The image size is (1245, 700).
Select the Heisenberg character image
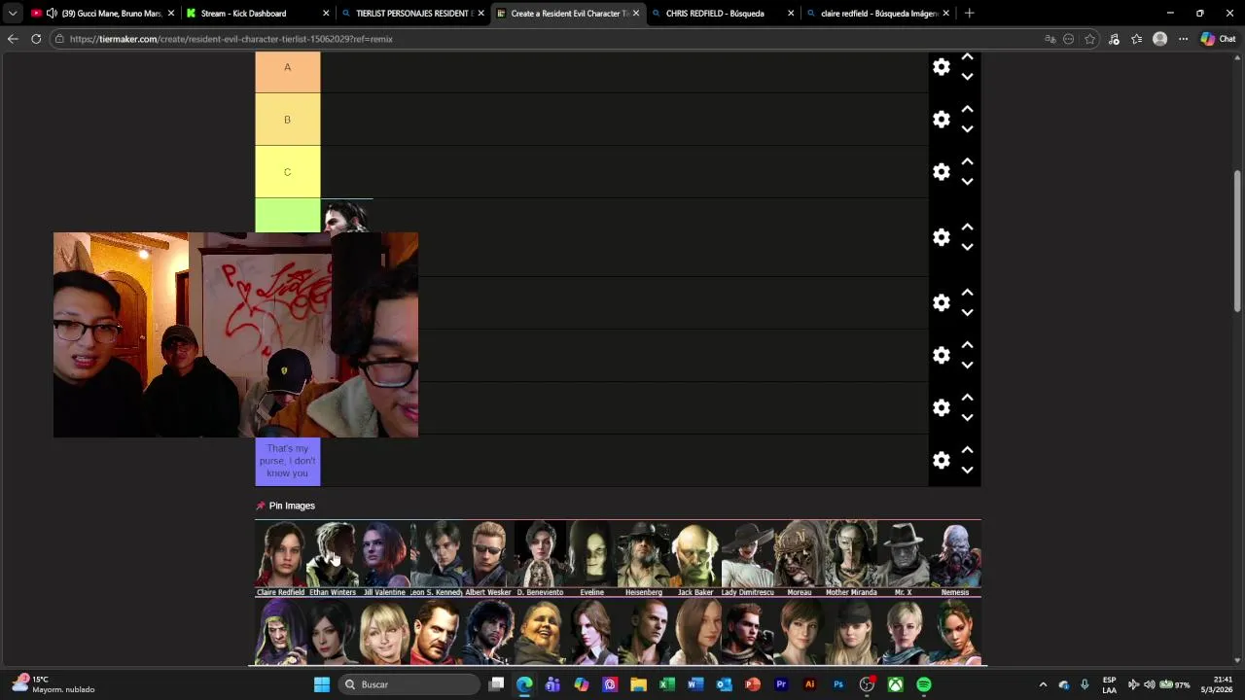pos(644,559)
